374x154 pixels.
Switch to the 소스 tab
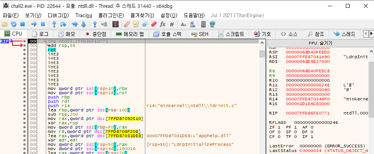point(289,34)
